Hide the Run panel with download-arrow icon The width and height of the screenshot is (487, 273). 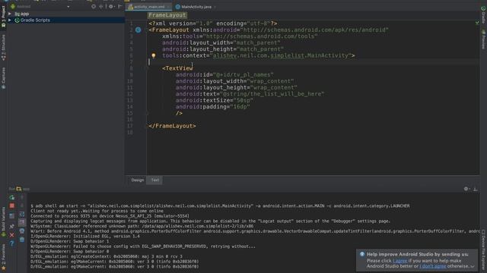point(475,189)
